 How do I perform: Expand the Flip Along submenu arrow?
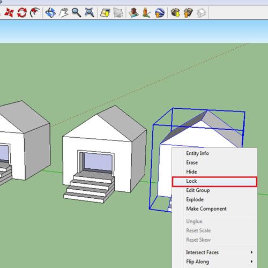251,262
